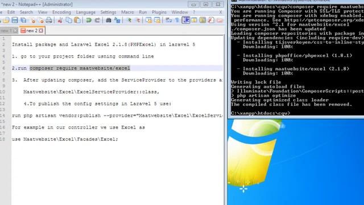364x205 pixels.
Task: Click the Redo arrow icon
Action: pos(97,20)
